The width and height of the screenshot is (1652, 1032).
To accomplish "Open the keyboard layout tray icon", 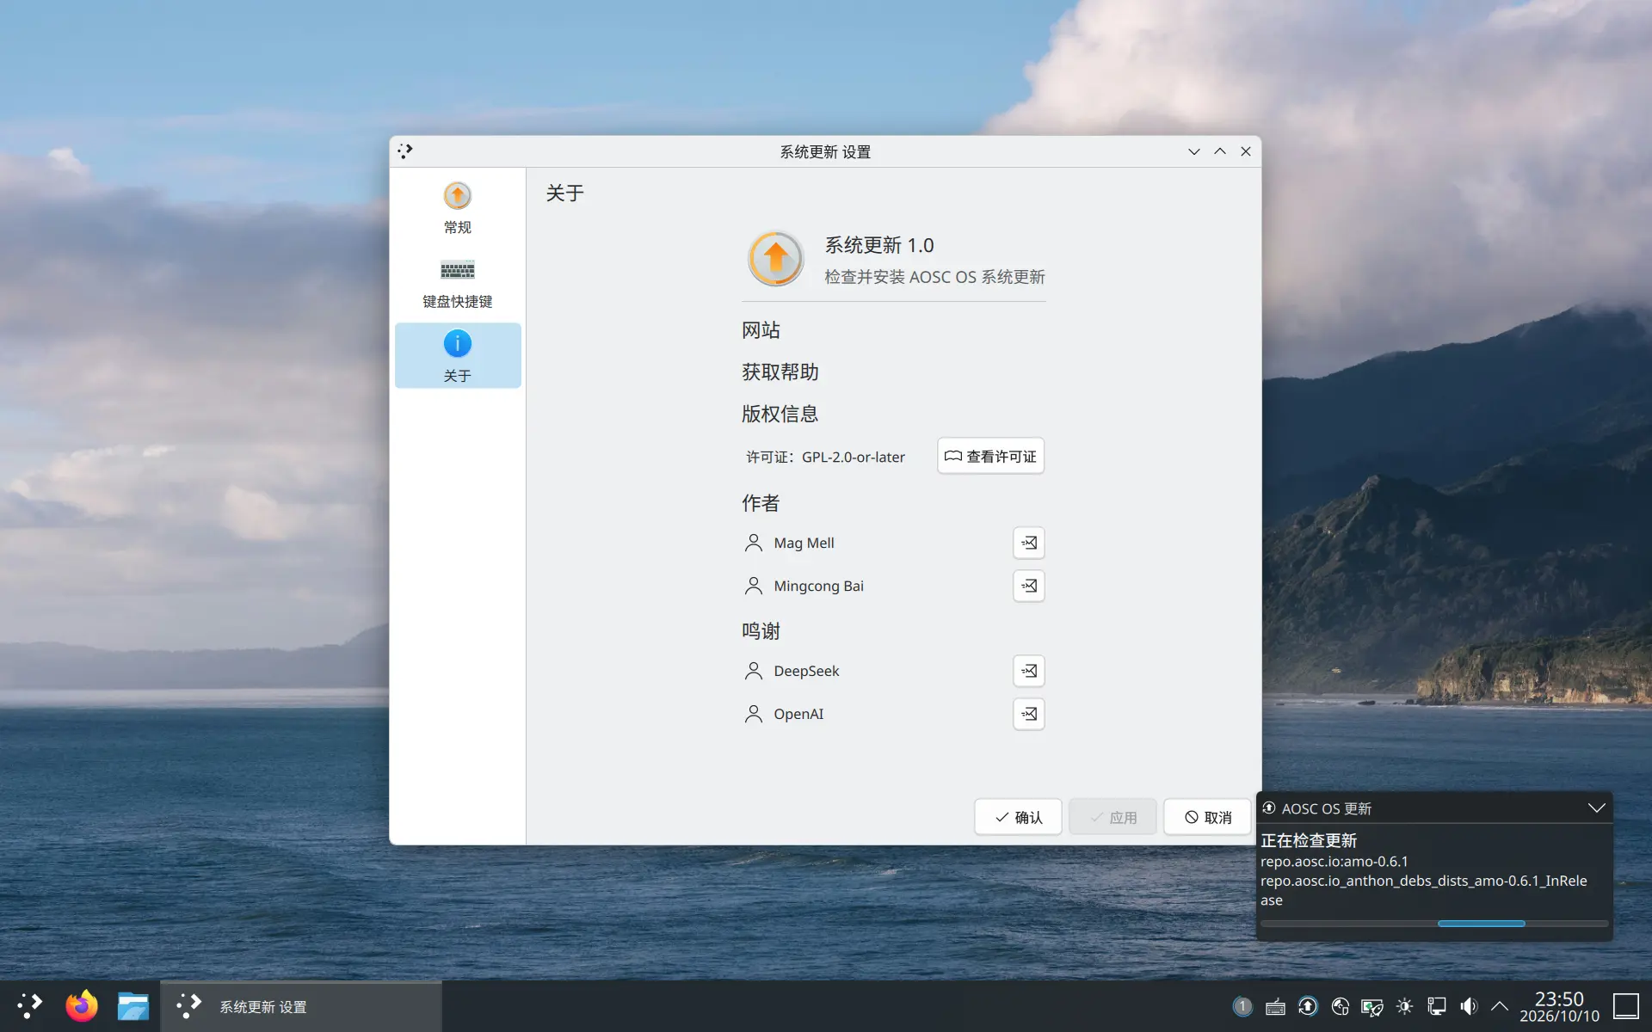I will pyautogui.click(x=1275, y=1006).
